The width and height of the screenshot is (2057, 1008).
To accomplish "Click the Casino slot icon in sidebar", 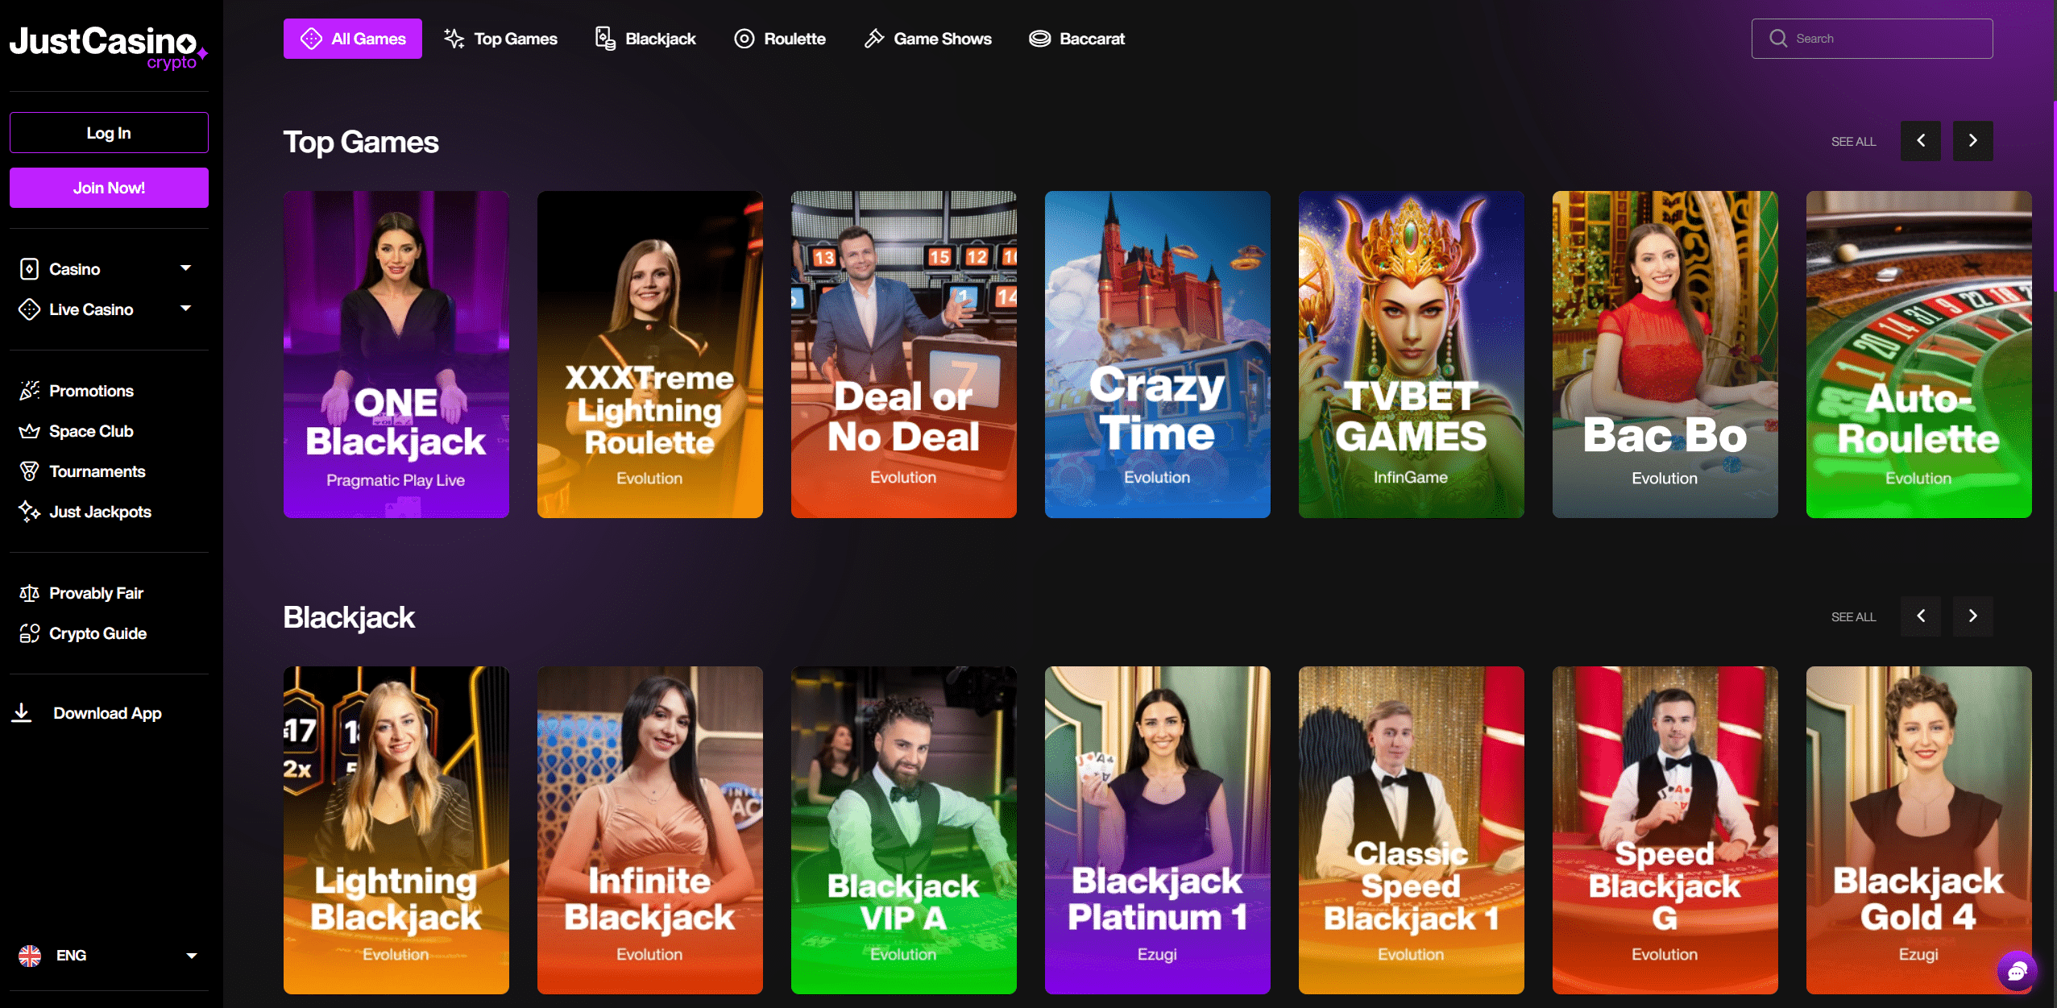I will [x=29, y=269].
